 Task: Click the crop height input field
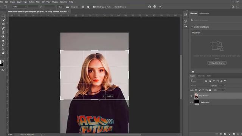pyautogui.click(x=50, y=7)
